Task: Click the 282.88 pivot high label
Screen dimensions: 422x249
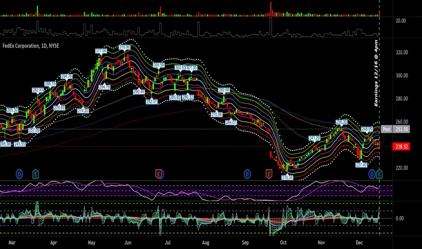Action: click(224, 90)
